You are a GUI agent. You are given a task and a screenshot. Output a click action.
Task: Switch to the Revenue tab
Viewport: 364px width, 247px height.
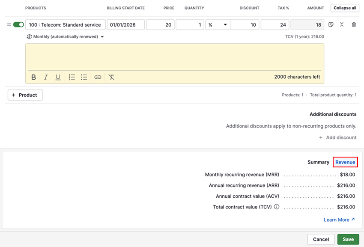(x=345, y=162)
